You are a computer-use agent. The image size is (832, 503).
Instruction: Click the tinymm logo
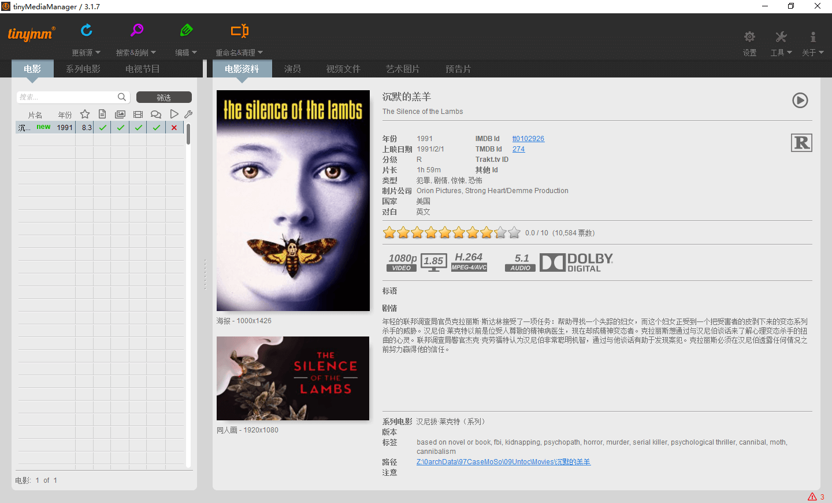32,34
